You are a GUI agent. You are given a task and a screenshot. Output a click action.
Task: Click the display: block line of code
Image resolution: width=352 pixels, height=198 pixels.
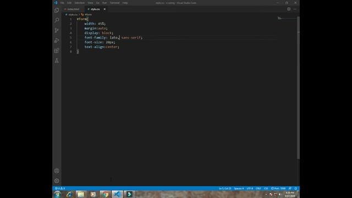click(99, 33)
